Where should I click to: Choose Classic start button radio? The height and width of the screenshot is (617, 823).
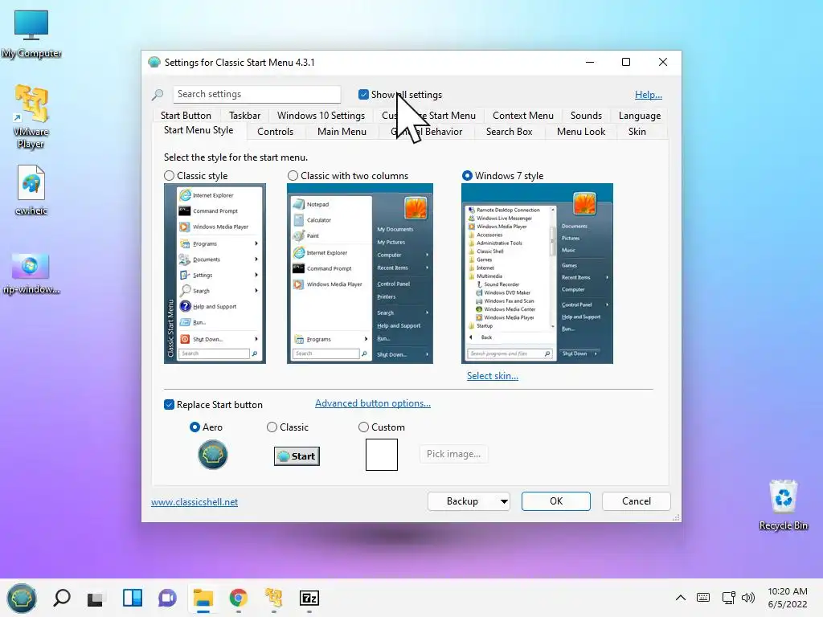pos(272,427)
